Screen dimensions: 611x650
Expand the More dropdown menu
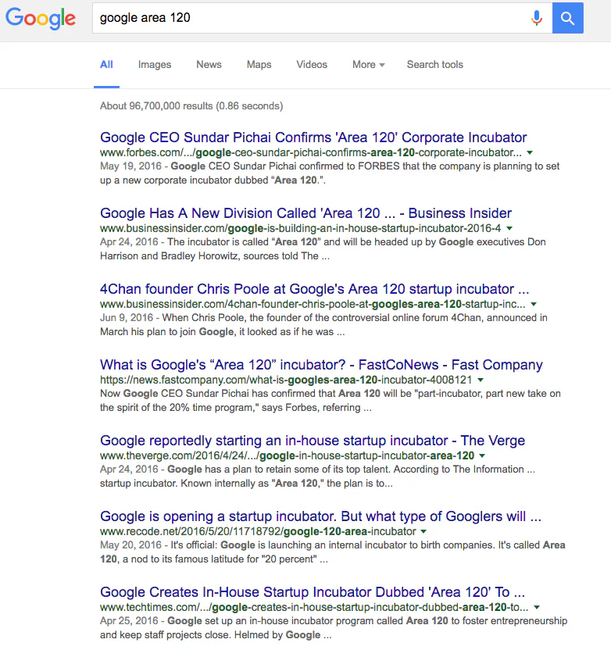coord(369,65)
